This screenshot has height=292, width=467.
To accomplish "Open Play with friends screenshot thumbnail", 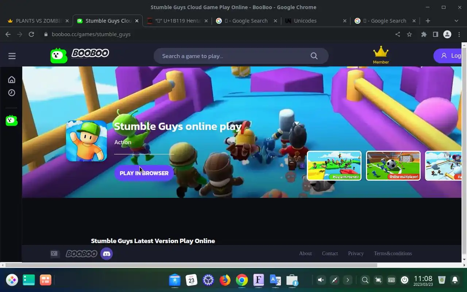I will point(334,166).
